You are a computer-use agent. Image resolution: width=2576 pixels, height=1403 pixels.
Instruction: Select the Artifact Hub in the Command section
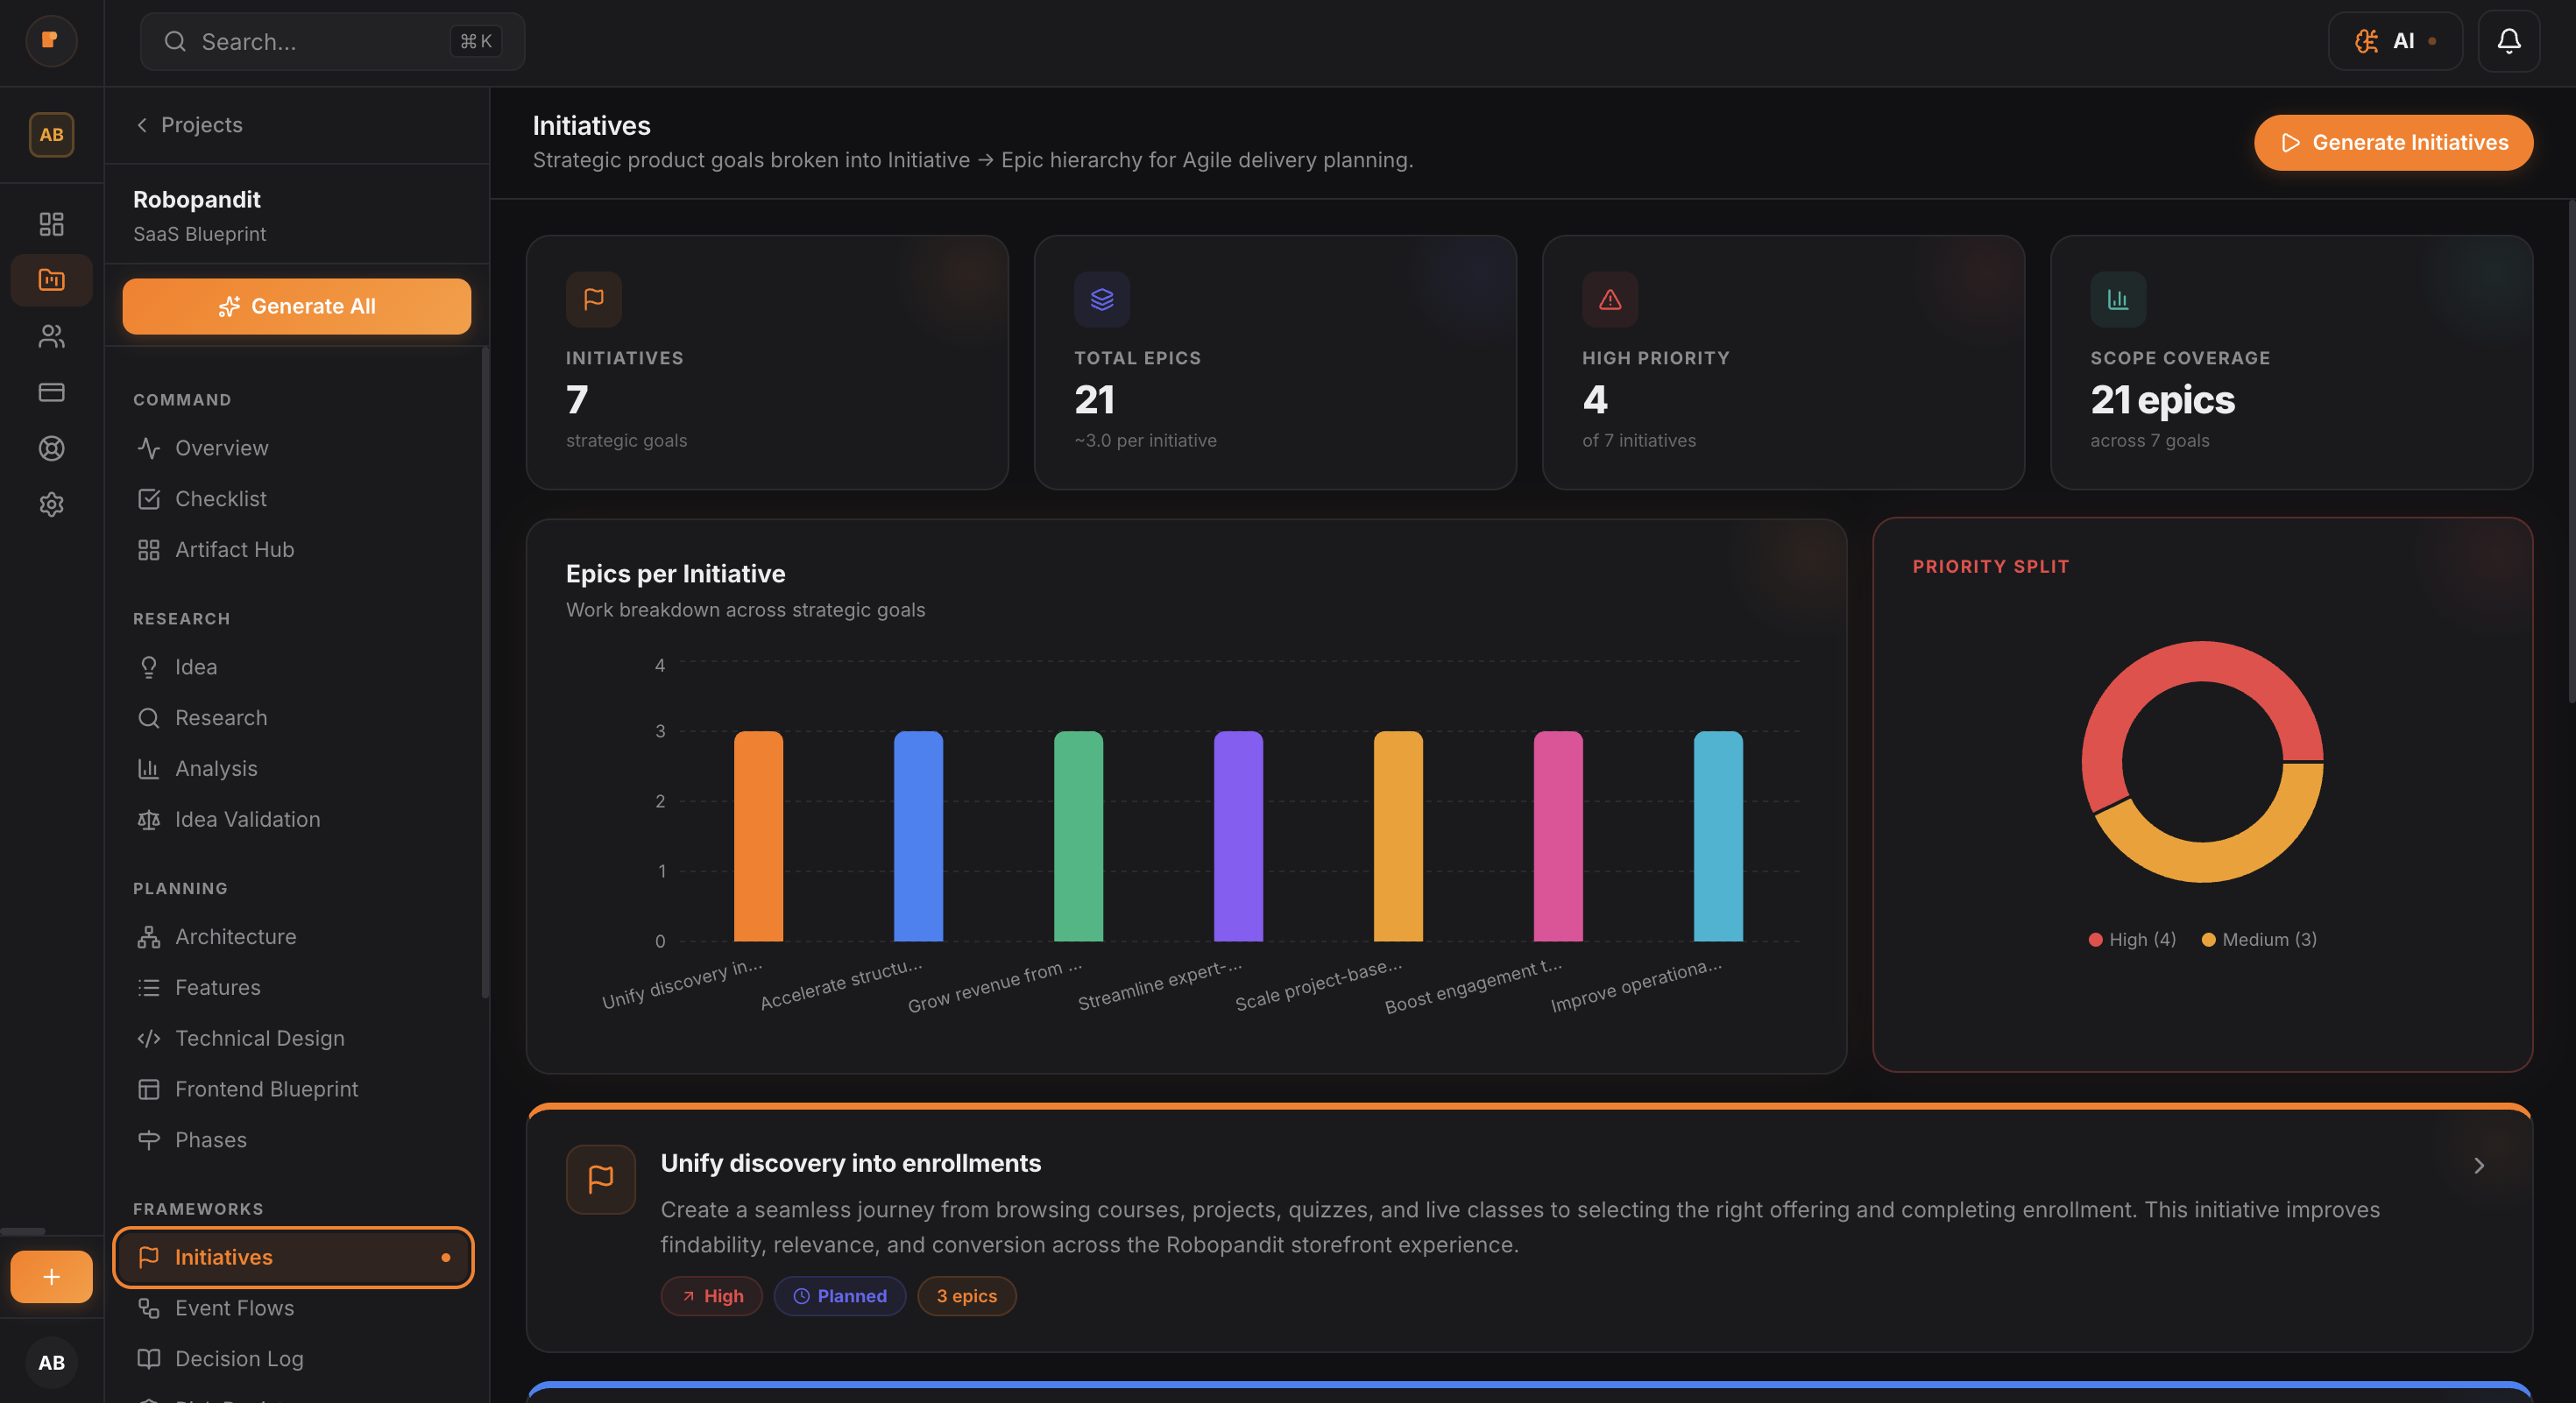[233, 548]
